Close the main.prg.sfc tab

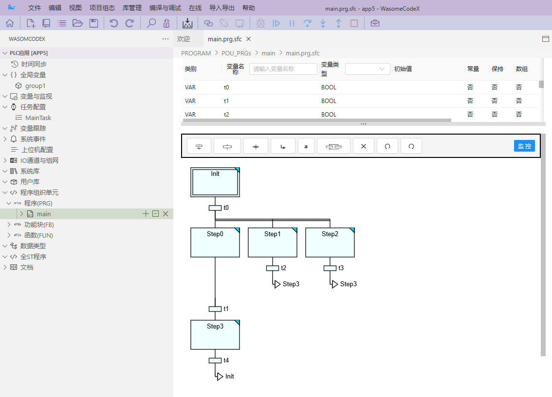click(249, 39)
